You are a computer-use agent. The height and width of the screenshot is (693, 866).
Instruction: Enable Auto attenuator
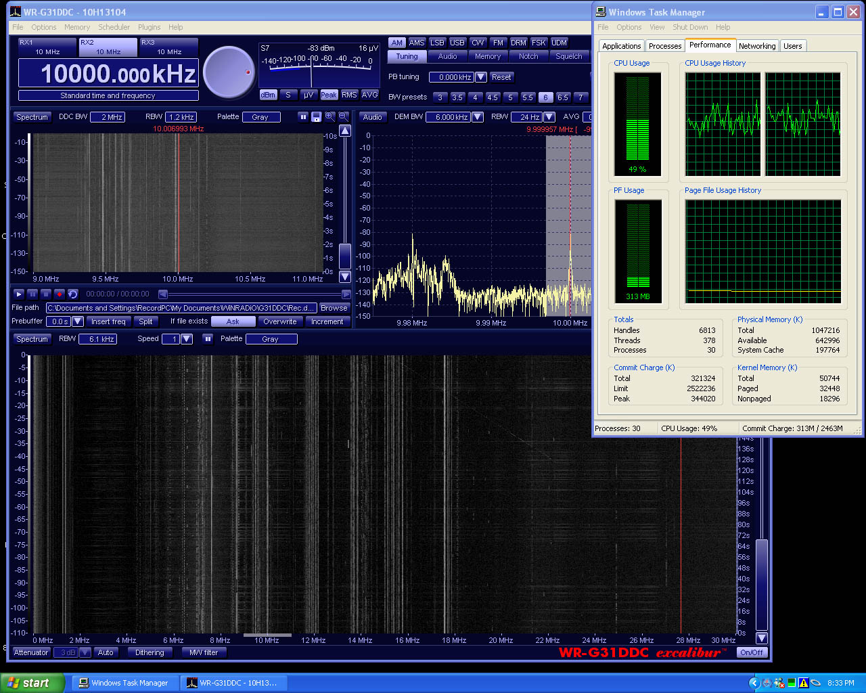(106, 652)
